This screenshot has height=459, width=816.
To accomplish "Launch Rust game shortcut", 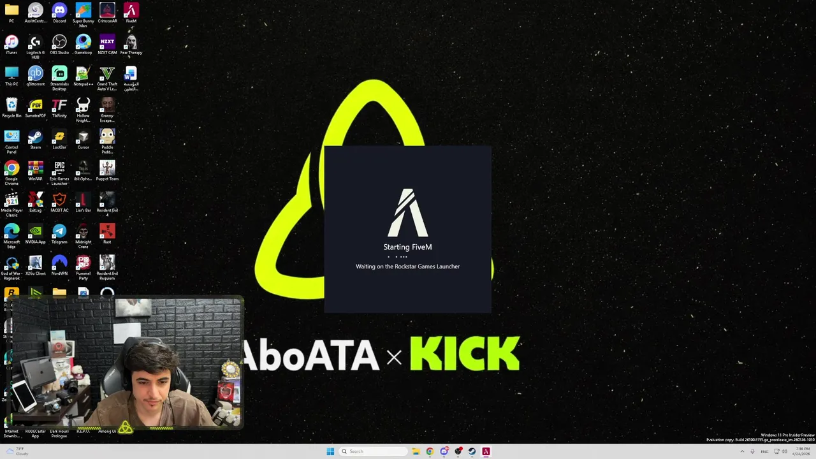I will 107,234.
